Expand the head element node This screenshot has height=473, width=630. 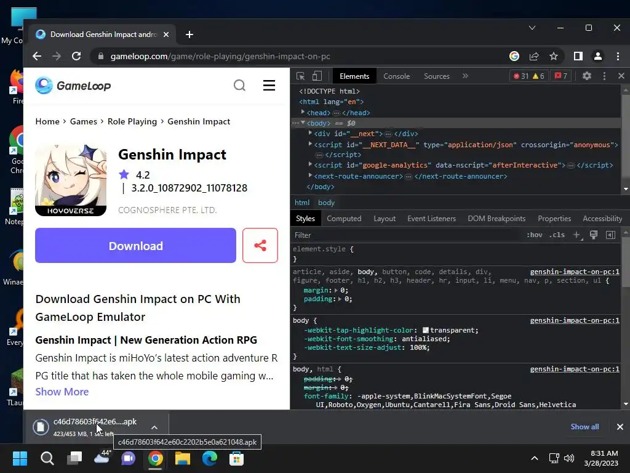pyautogui.click(x=303, y=112)
